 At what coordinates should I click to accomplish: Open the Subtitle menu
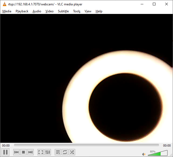63,11
